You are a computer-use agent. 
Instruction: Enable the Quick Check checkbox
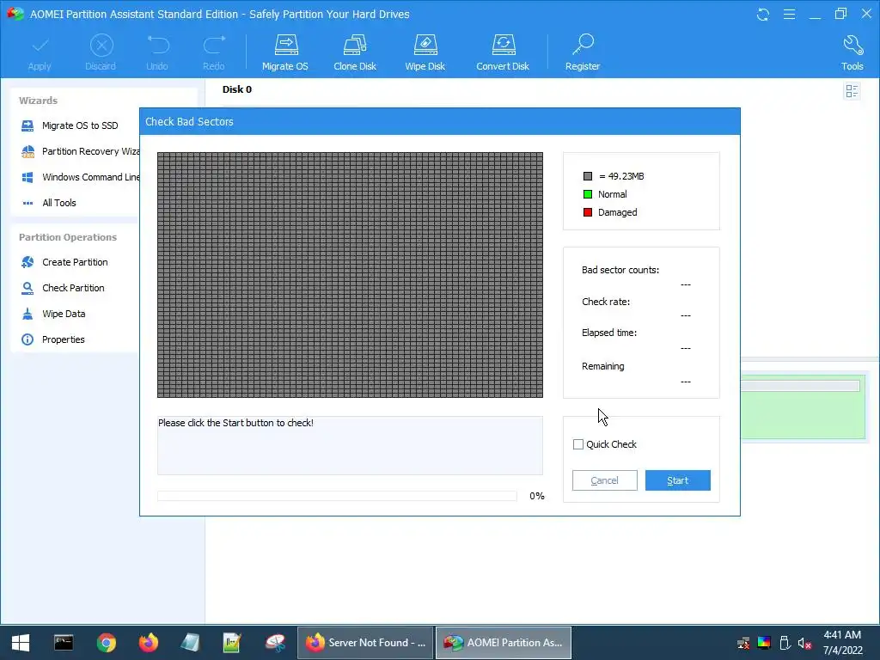click(578, 444)
